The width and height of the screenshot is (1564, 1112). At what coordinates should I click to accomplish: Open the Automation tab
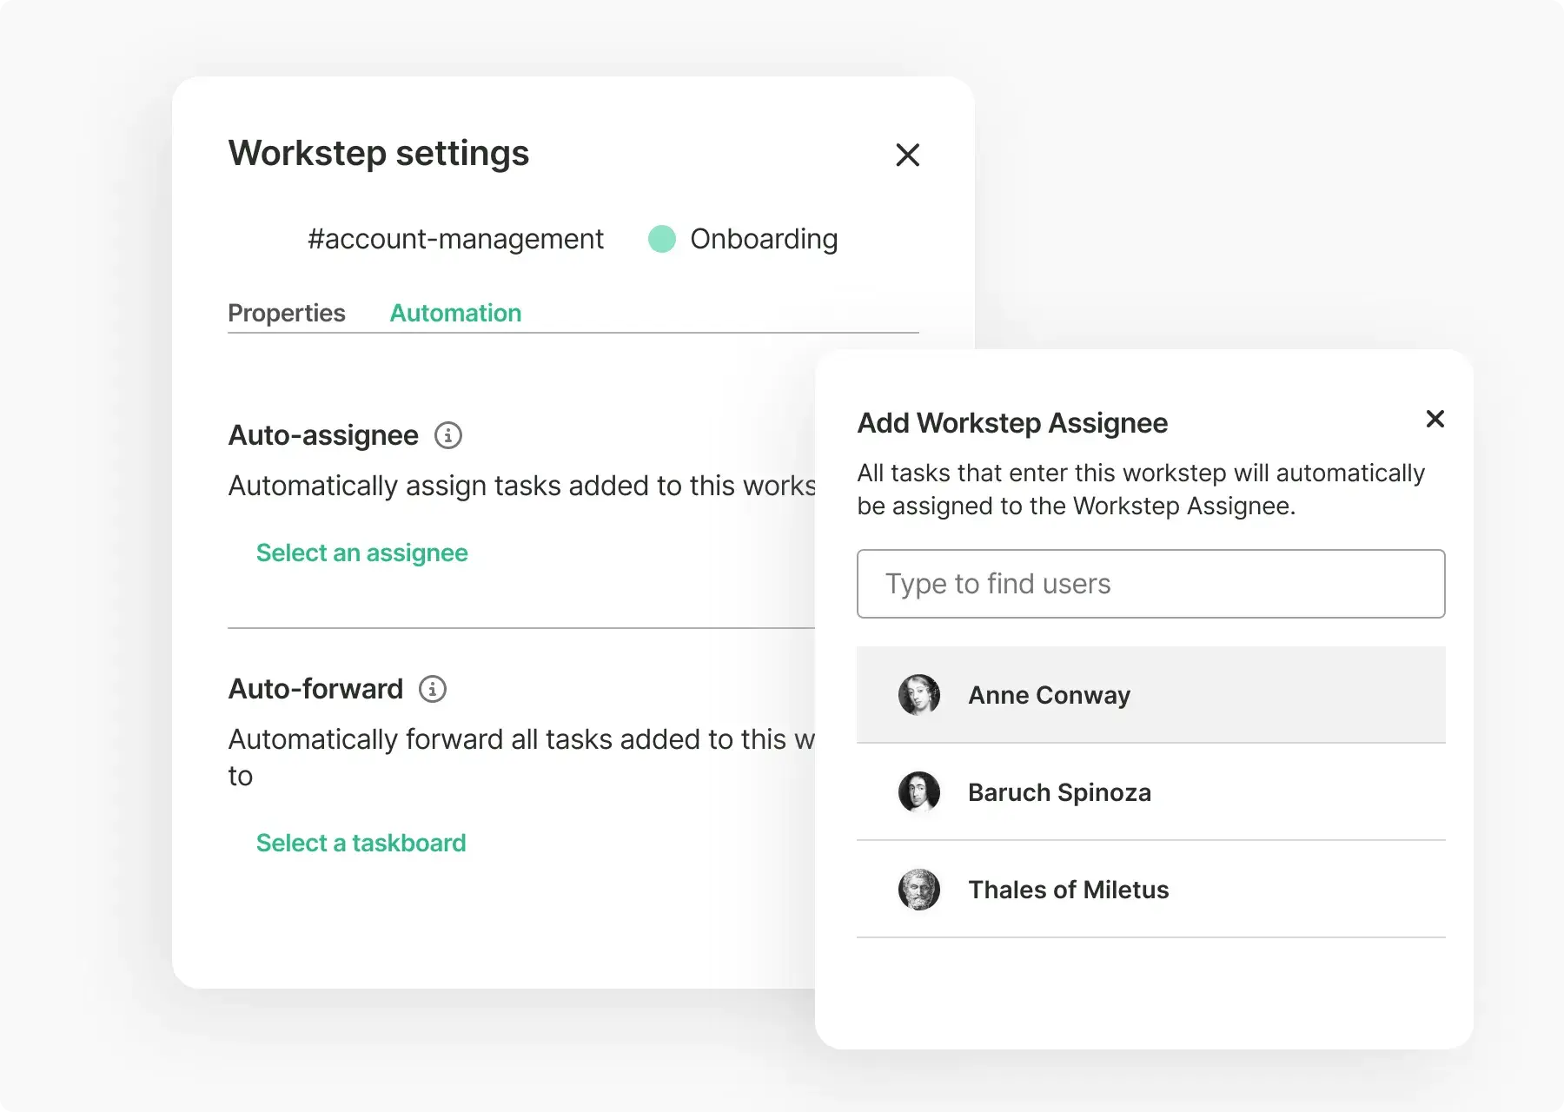coord(455,313)
